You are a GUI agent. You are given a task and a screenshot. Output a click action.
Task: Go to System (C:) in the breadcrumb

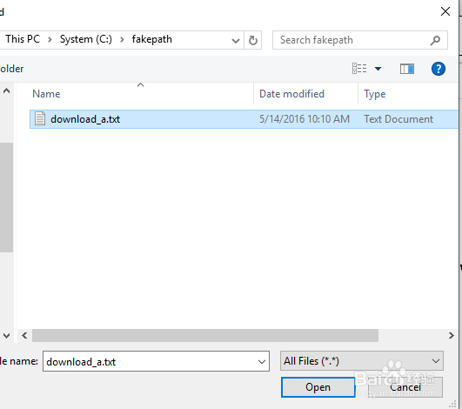pyautogui.click(x=86, y=39)
